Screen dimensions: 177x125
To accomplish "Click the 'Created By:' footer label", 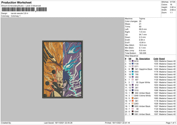I will click(6, 123).
